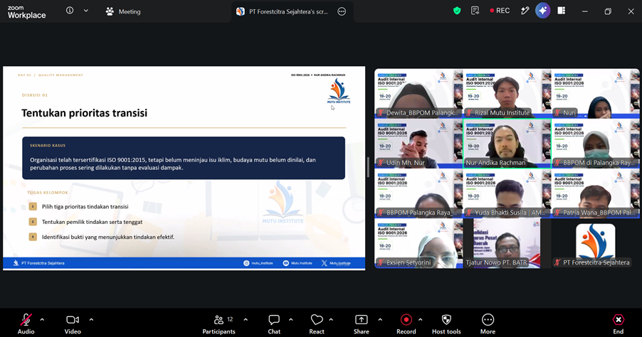The width and height of the screenshot is (642, 337).
Task: Select Yuda Bhakti Susila video tile
Action: pos(507,193)
